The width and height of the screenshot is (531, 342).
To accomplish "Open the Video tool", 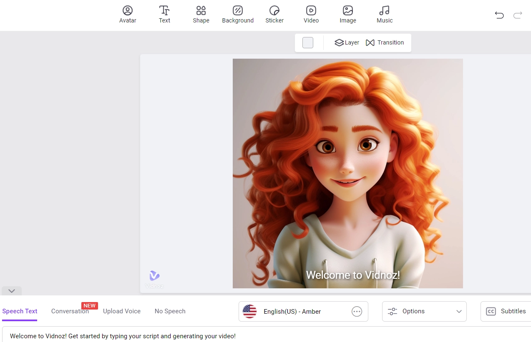I will [x=311, y=15].
